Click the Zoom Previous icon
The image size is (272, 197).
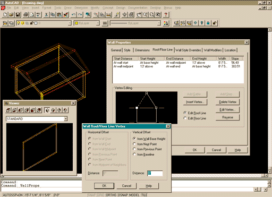point(158,14)
